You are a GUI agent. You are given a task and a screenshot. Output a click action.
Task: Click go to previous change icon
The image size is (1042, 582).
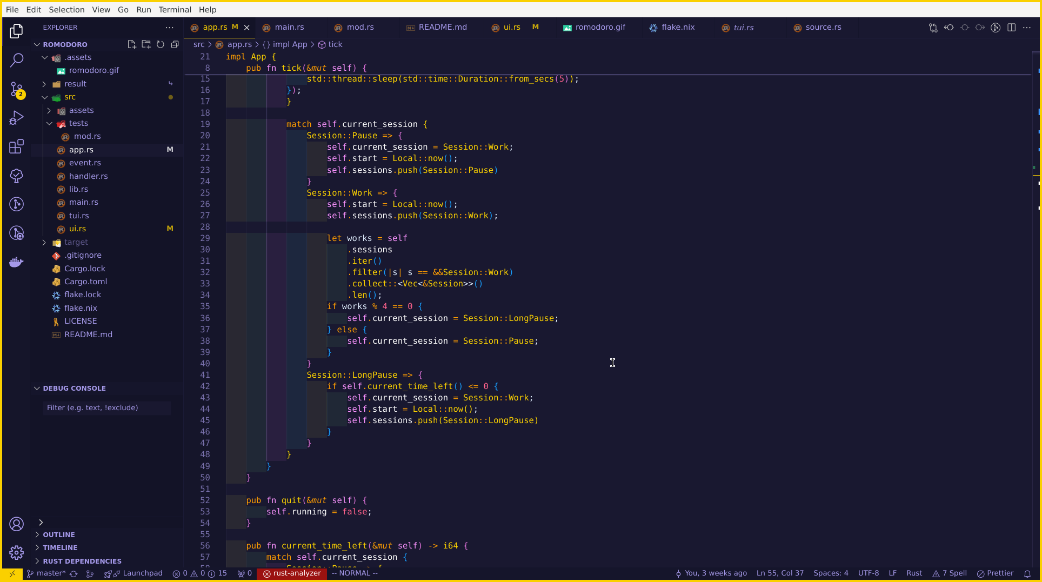(949, 28)
